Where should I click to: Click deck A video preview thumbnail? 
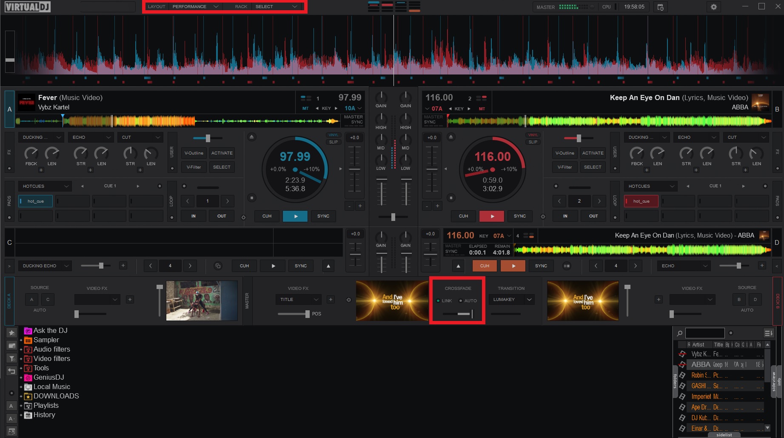(202, 301)
